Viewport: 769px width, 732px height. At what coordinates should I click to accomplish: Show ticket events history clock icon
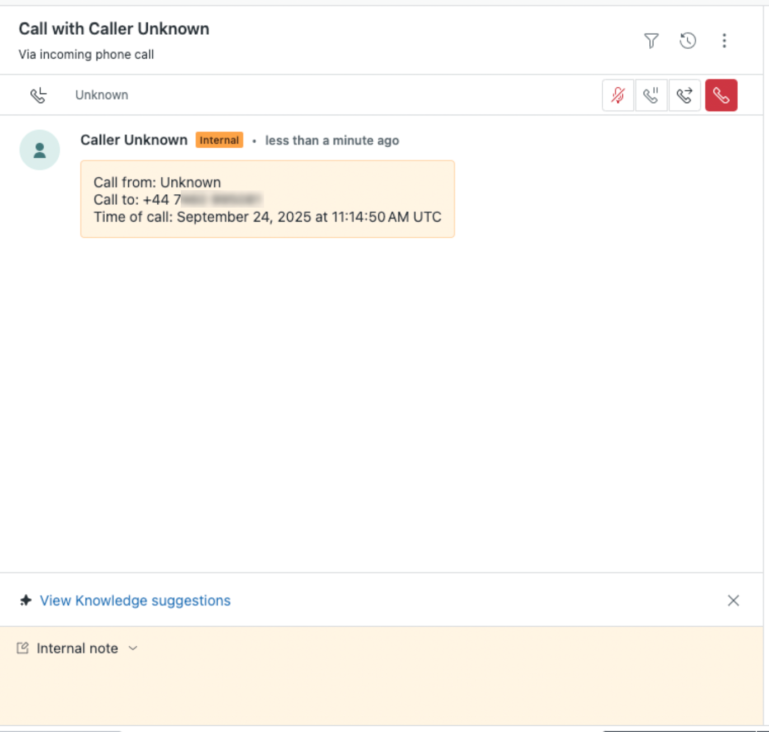(688, 41)
